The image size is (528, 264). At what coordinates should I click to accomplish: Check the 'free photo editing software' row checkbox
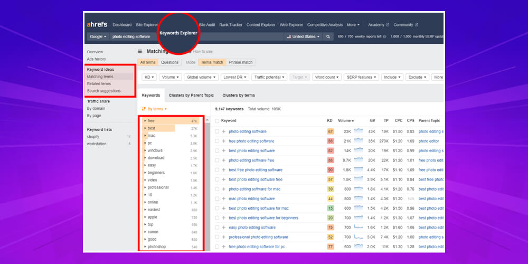[217, 141]
